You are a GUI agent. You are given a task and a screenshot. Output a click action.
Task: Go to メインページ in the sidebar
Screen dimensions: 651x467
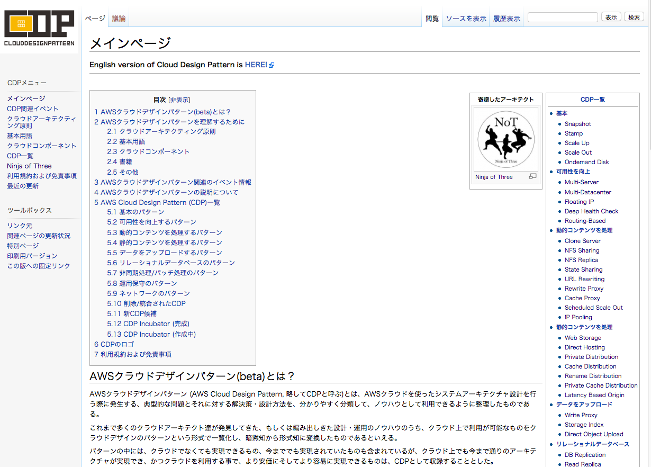point(26,98)
